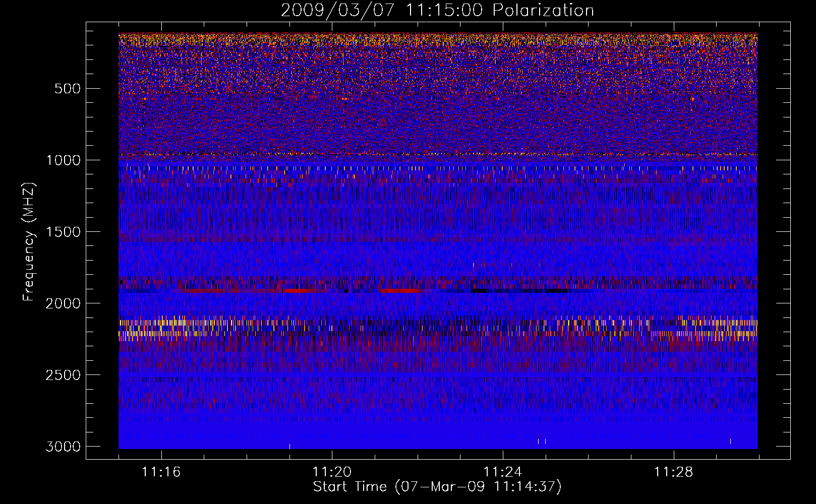Click the plot title "2009/03/07 11:15:00 Polarization"
Viewport: 816px width, 504px height.
coord(437,11)
